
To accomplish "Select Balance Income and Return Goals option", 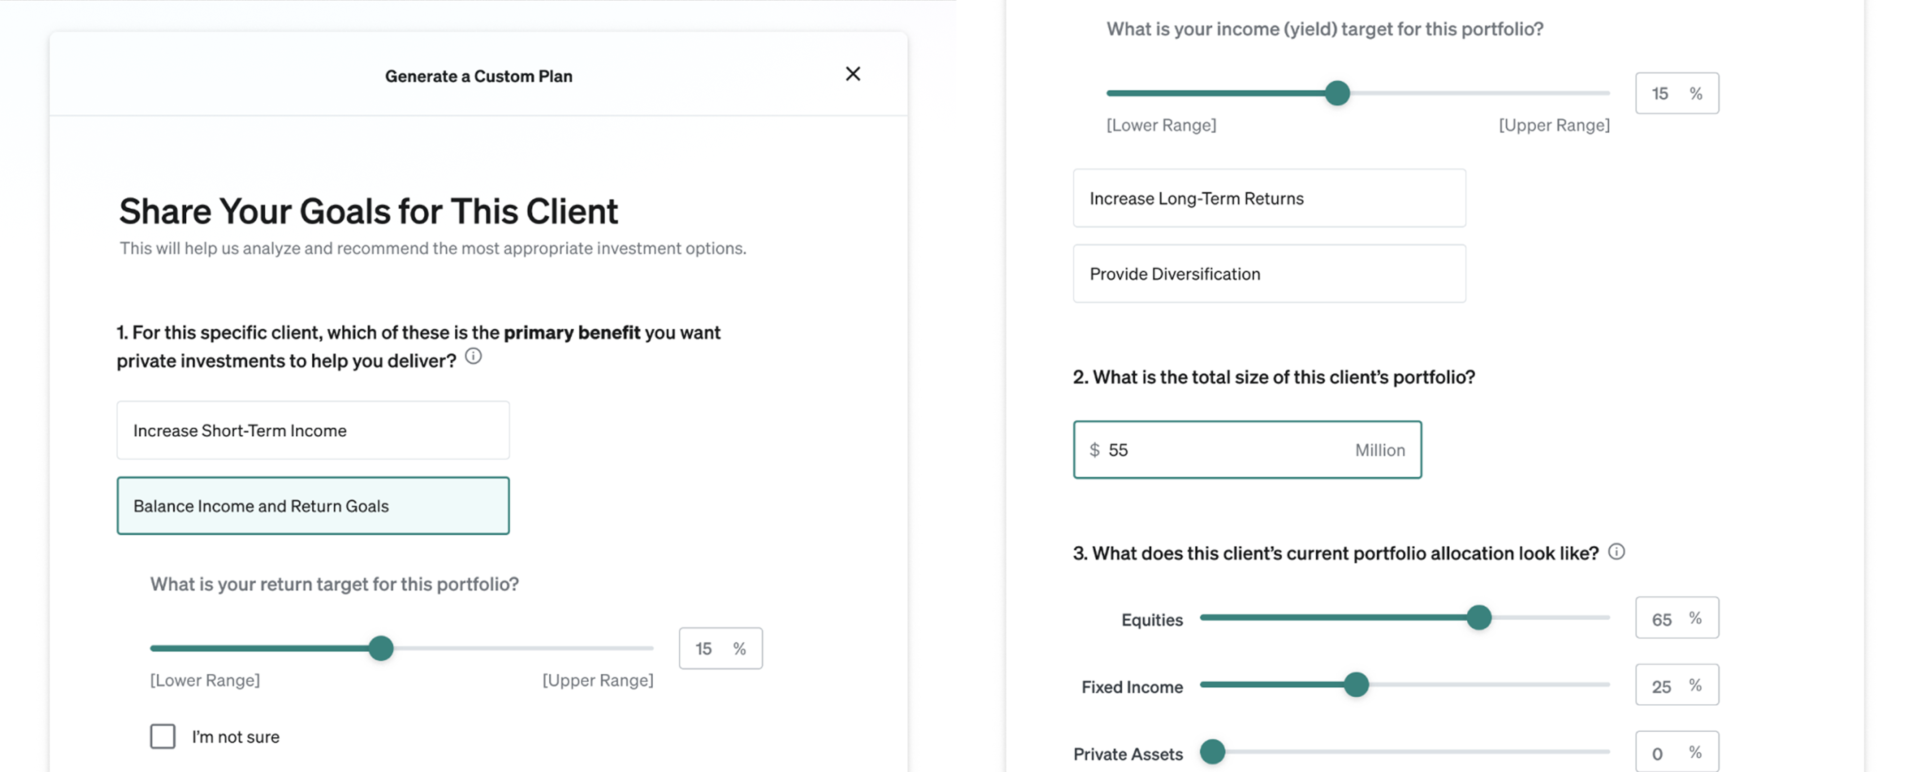I will (313, 505).
